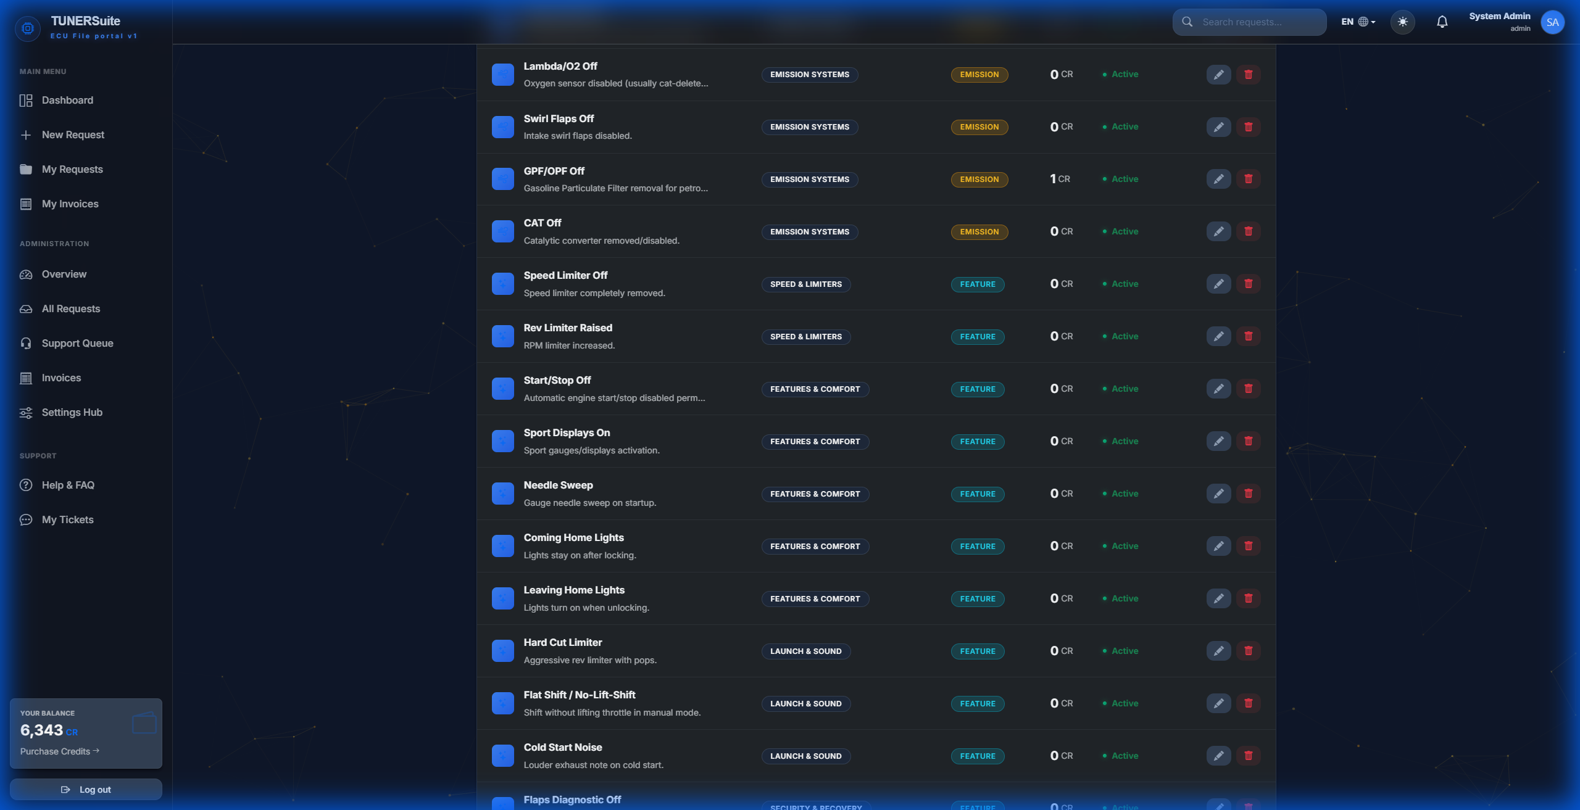Click the edit pencil for Lambda/O2 Off
The image size is (1580, 810).
tap(1218, 75)
